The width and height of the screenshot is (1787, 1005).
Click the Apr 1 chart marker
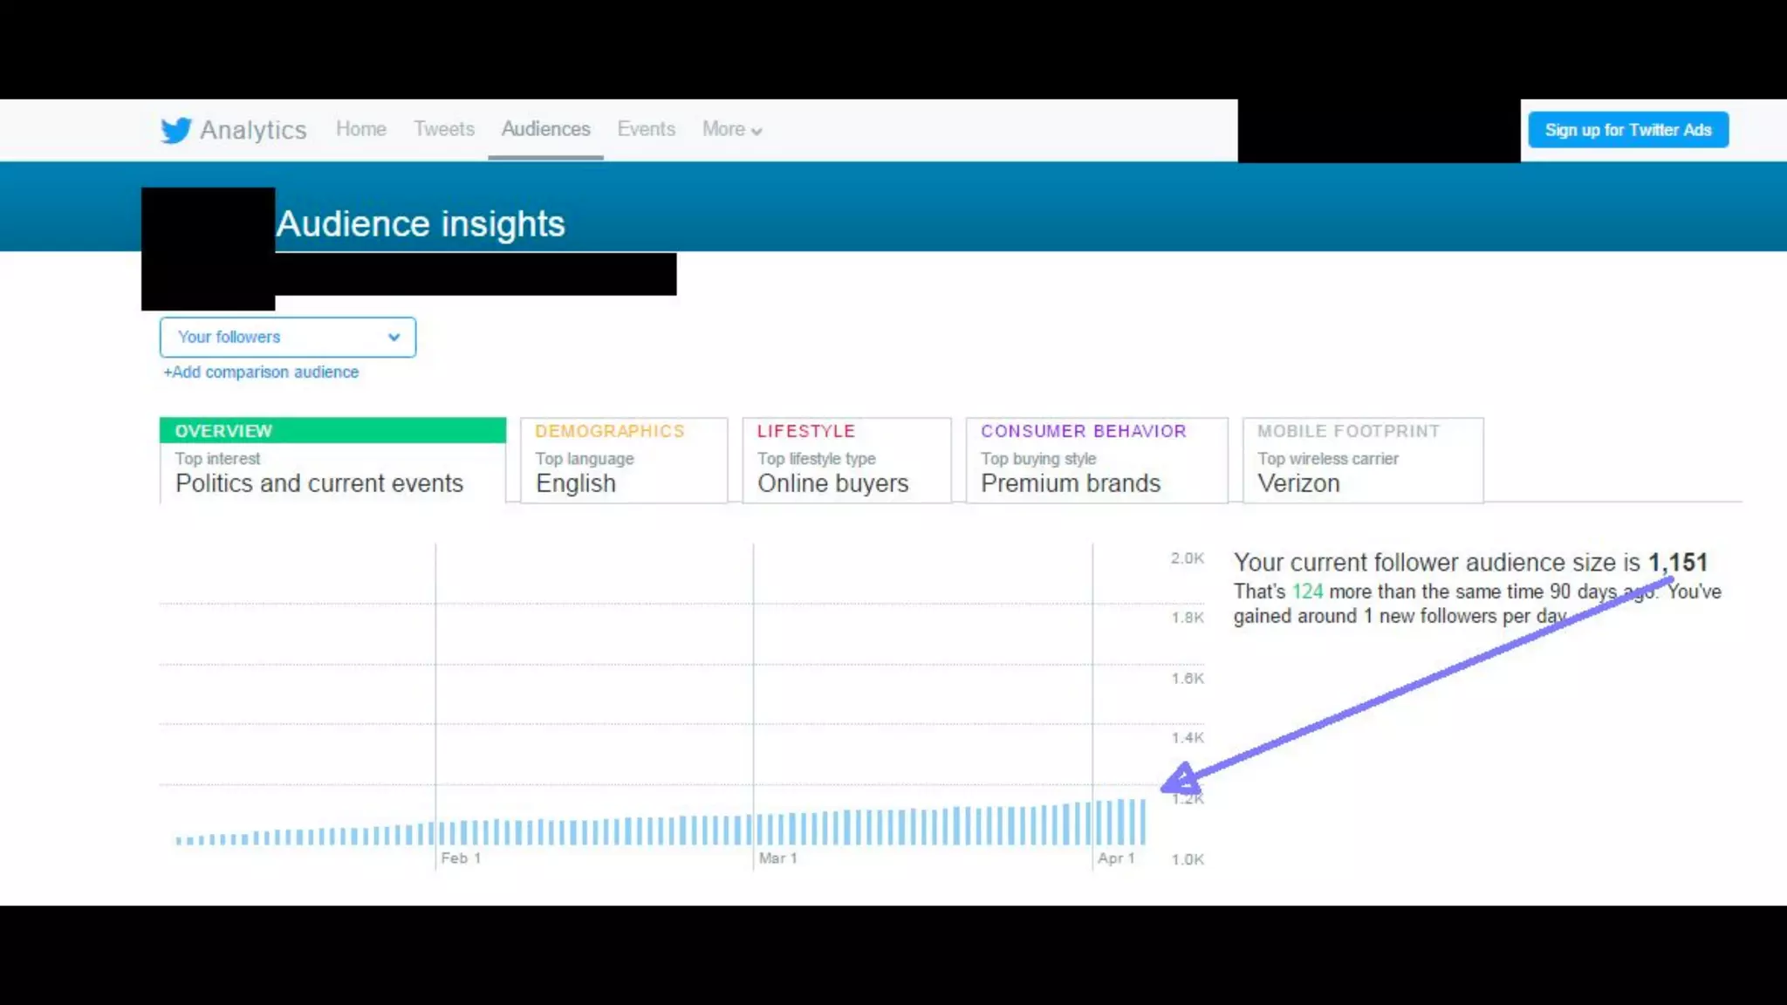point(1115,858)
